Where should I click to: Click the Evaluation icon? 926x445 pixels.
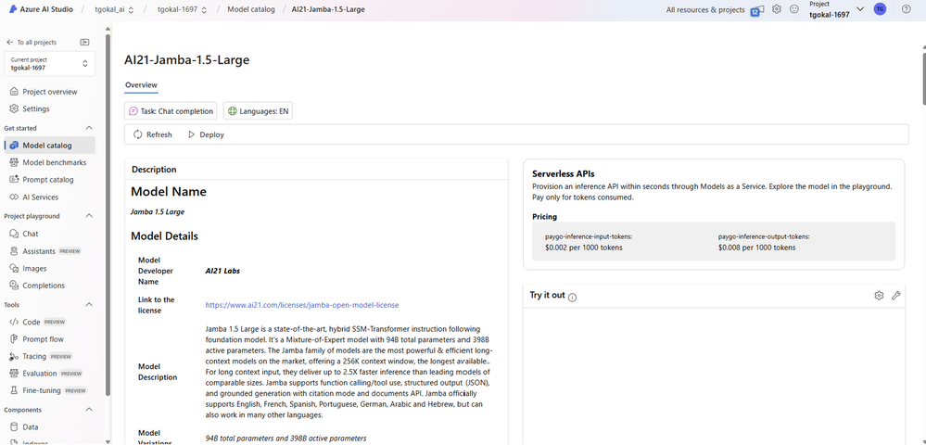click(14, 374)
